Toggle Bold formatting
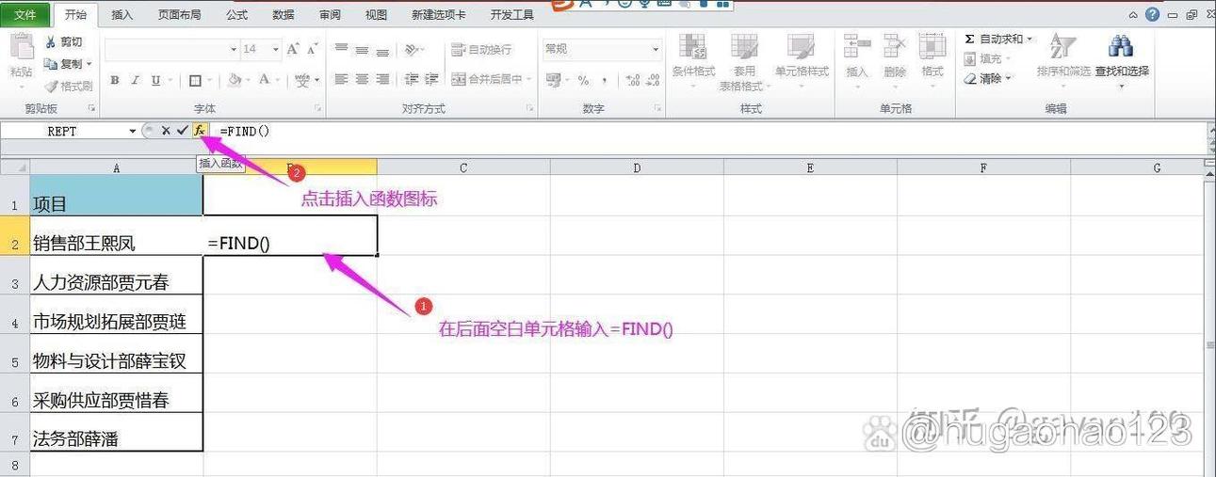 (x=115, y=80)
